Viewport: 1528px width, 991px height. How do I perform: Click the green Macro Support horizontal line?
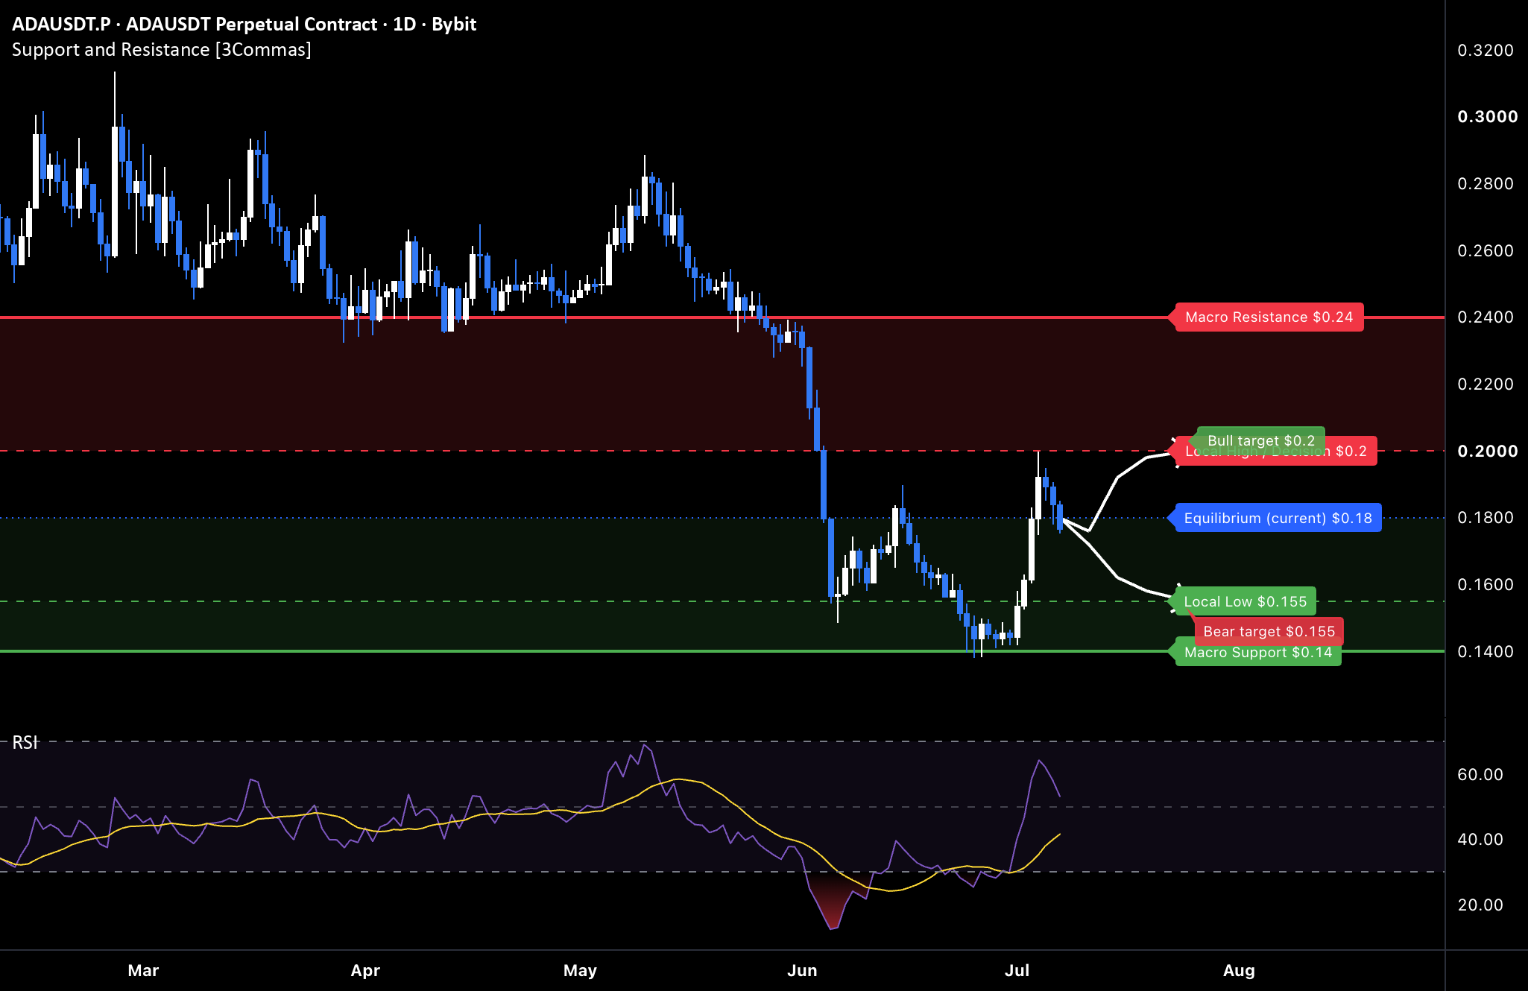tap(581, 651)
